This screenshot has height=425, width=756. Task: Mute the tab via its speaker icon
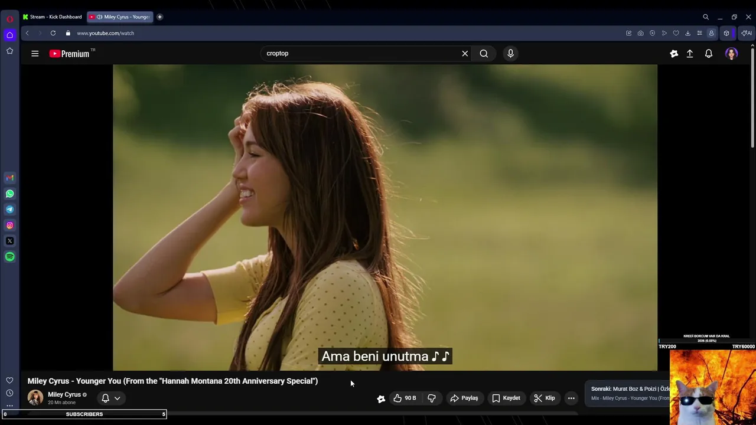click(99, 17)
